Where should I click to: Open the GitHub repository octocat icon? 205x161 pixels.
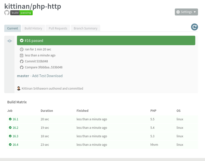(x=7, y=13)
